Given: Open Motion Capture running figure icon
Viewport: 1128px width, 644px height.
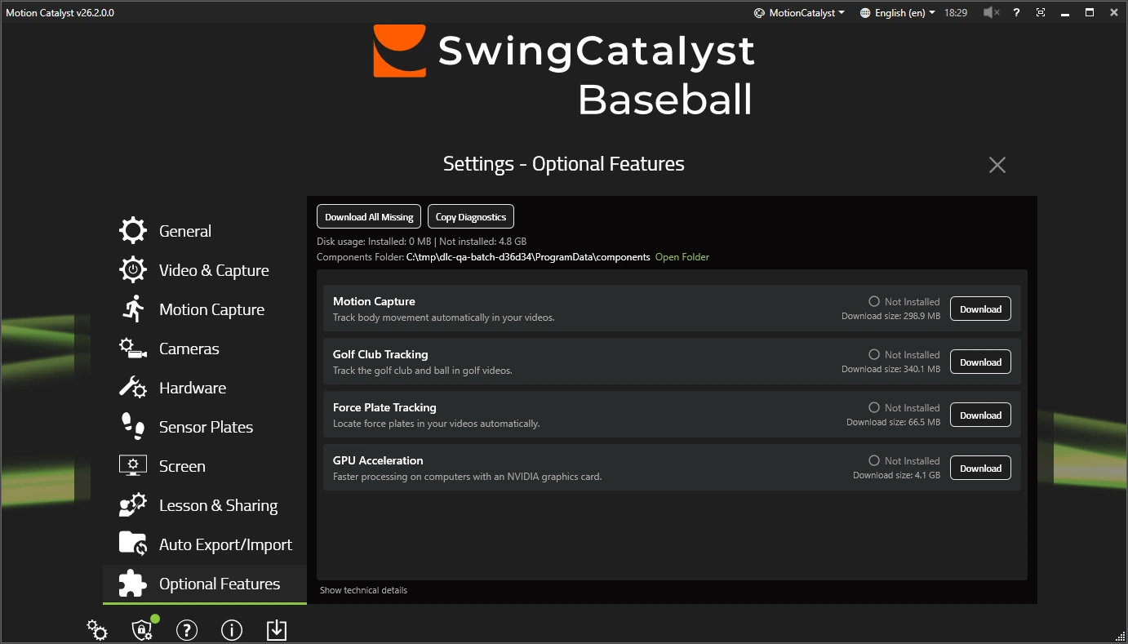Looking at the screenshot, I should [133, 309].
